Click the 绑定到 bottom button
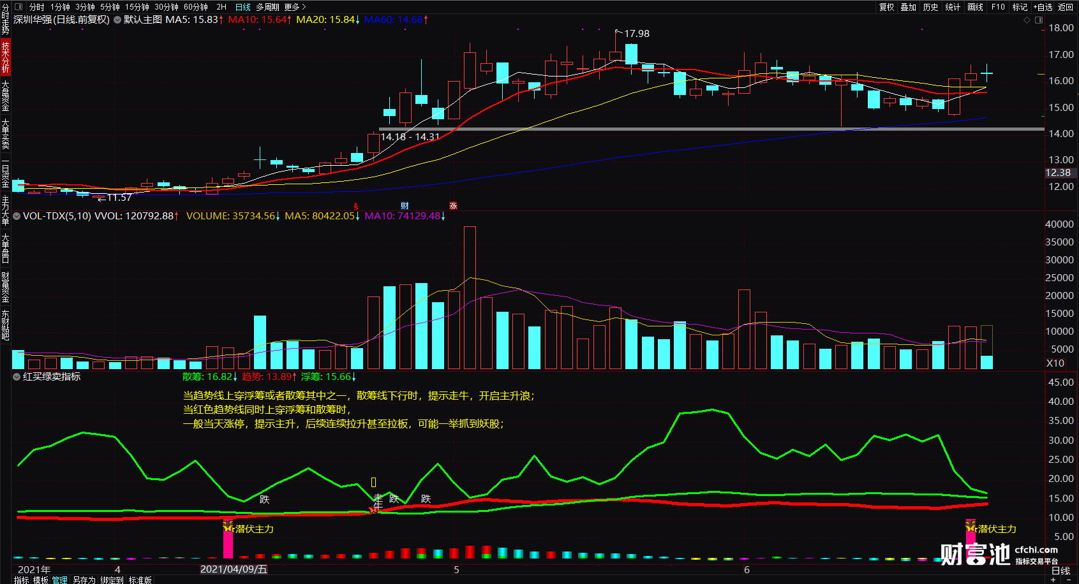 coord(112,580)
